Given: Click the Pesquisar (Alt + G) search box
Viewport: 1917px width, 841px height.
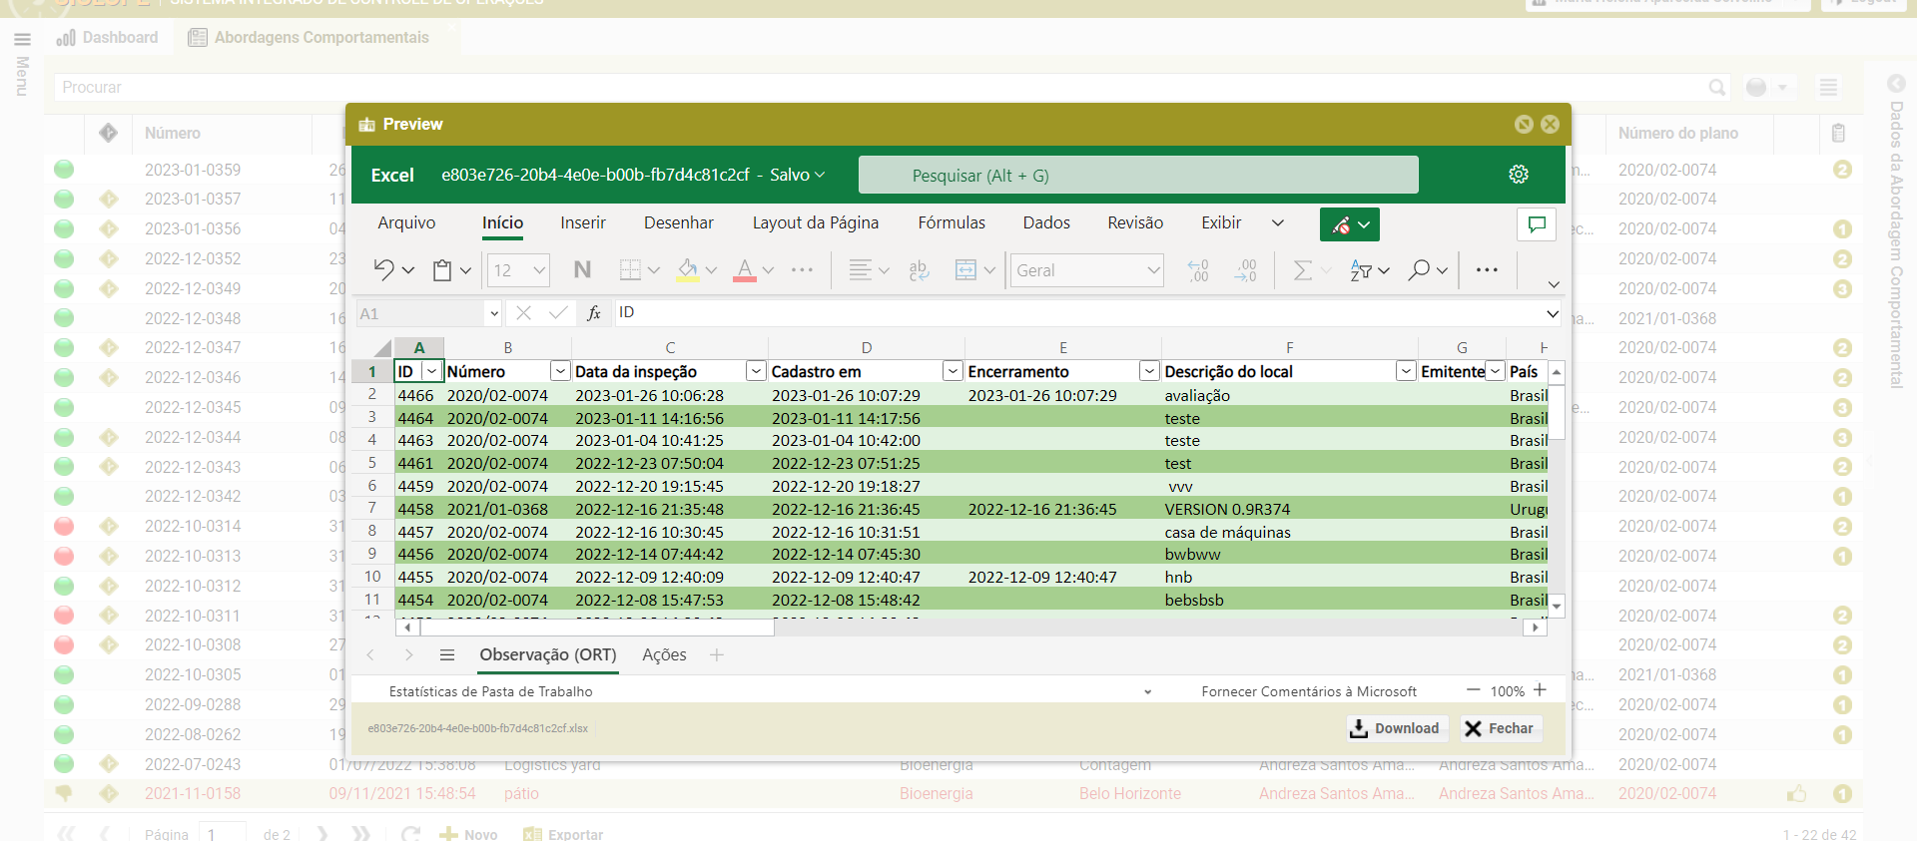Looking at the screenshot, I should [1138, 175].
